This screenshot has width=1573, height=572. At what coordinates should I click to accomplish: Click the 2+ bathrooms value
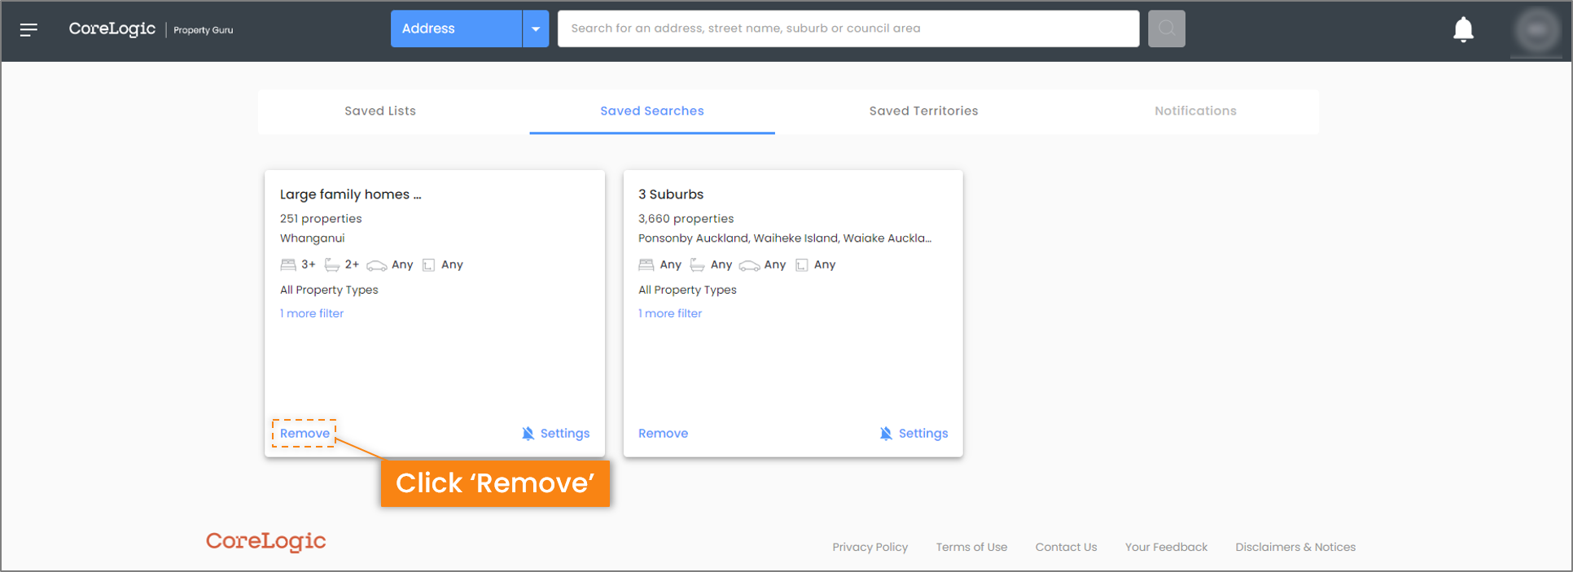[x=352, y=264]
